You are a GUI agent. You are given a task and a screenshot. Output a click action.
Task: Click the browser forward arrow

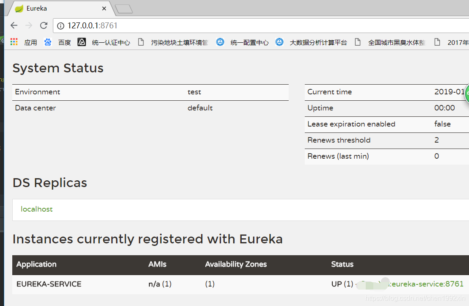point(29,25)
